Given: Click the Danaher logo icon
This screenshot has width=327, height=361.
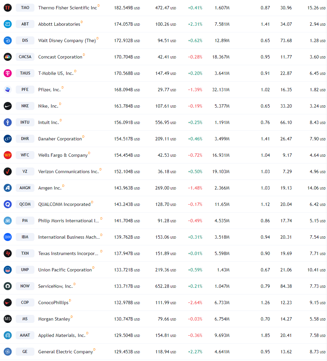Looking at the screenshot, I should click(x=8, y=139).
